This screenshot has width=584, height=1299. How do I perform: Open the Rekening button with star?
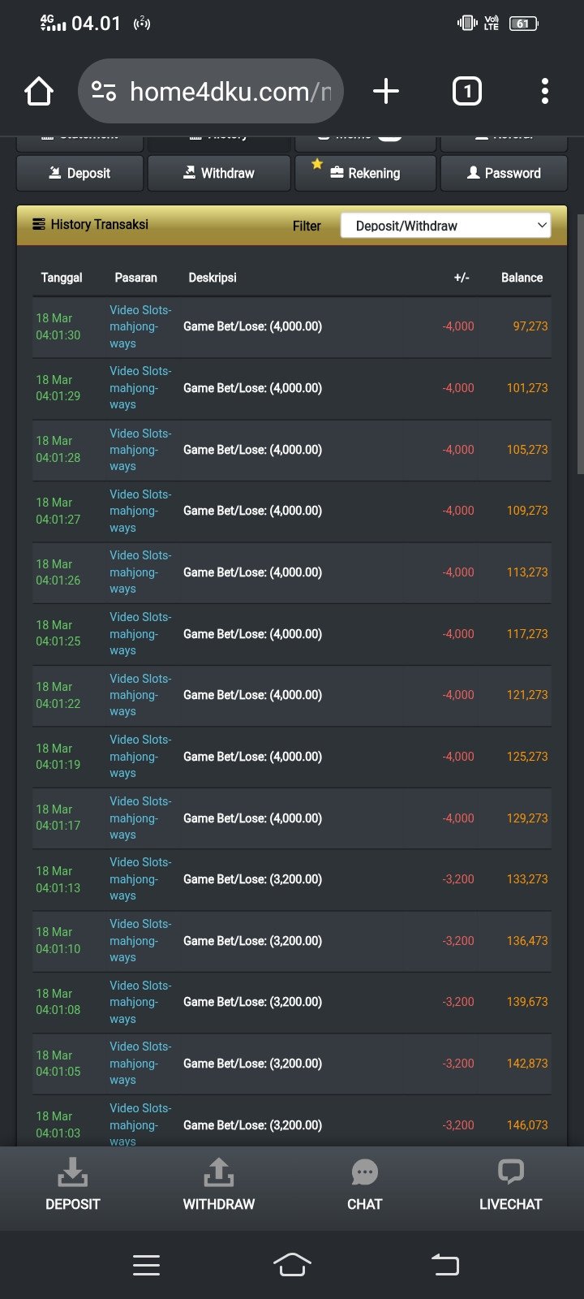(x=365, y=173)
